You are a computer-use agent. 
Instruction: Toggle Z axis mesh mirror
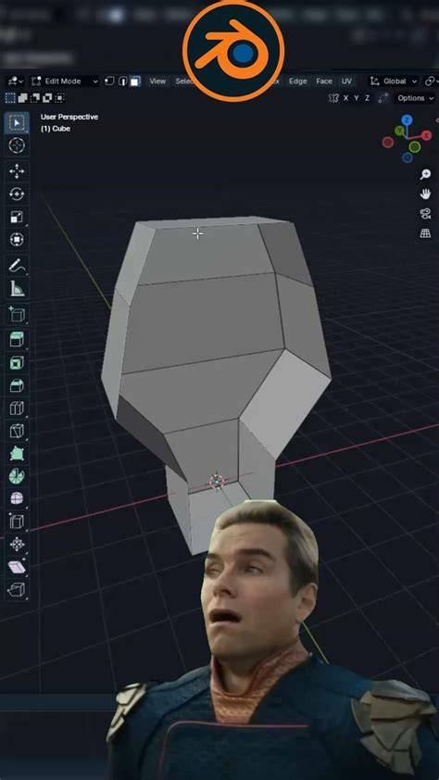[368, 98]
